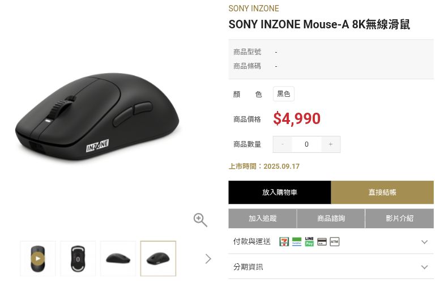Viewport: 435px width, 286px height.
Task: Click the 直接結帳 checkout button
Action: pyautogui.click(x=382, y=193)
